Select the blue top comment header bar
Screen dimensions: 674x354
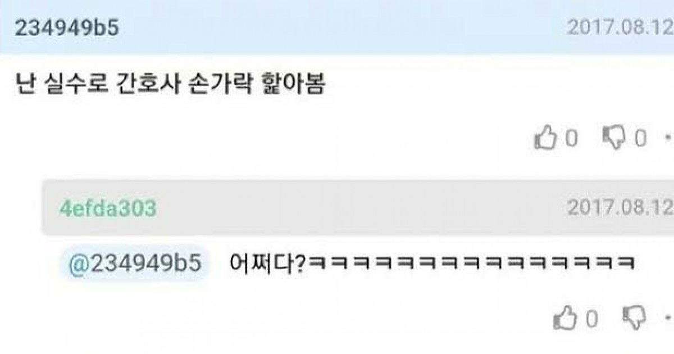(x=337, y=27)
